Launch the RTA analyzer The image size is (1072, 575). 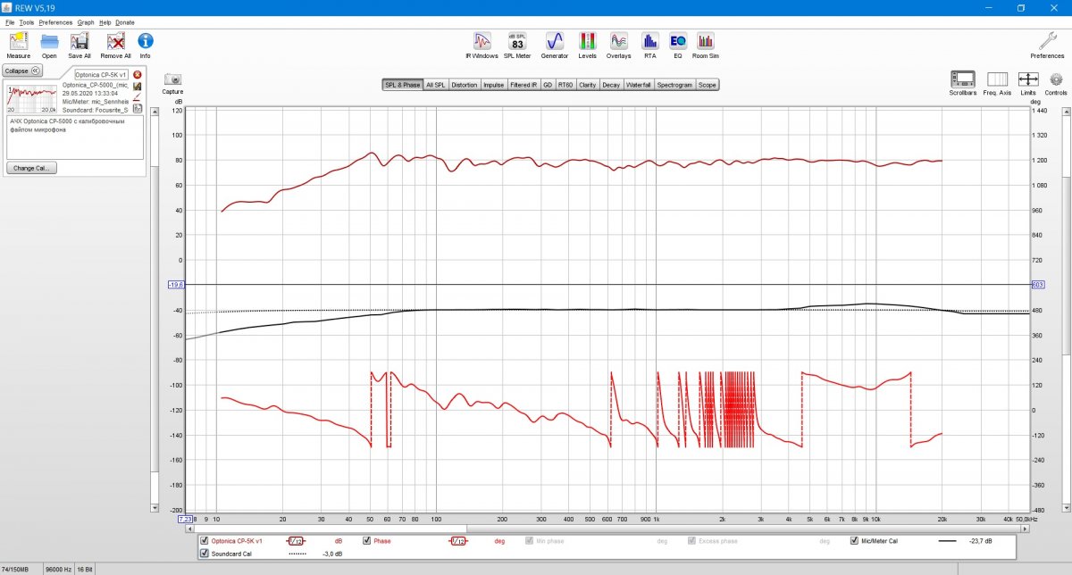(x=649, y=45)
